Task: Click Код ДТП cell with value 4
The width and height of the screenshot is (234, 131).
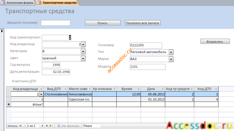Action: click(206, 99)
